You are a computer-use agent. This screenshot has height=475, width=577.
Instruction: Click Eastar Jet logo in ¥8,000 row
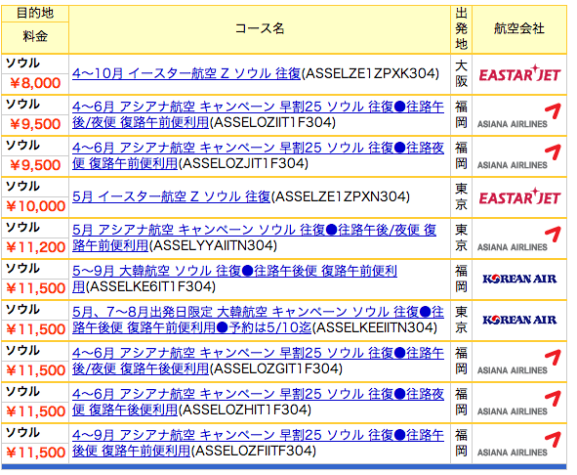pos(519,73)
